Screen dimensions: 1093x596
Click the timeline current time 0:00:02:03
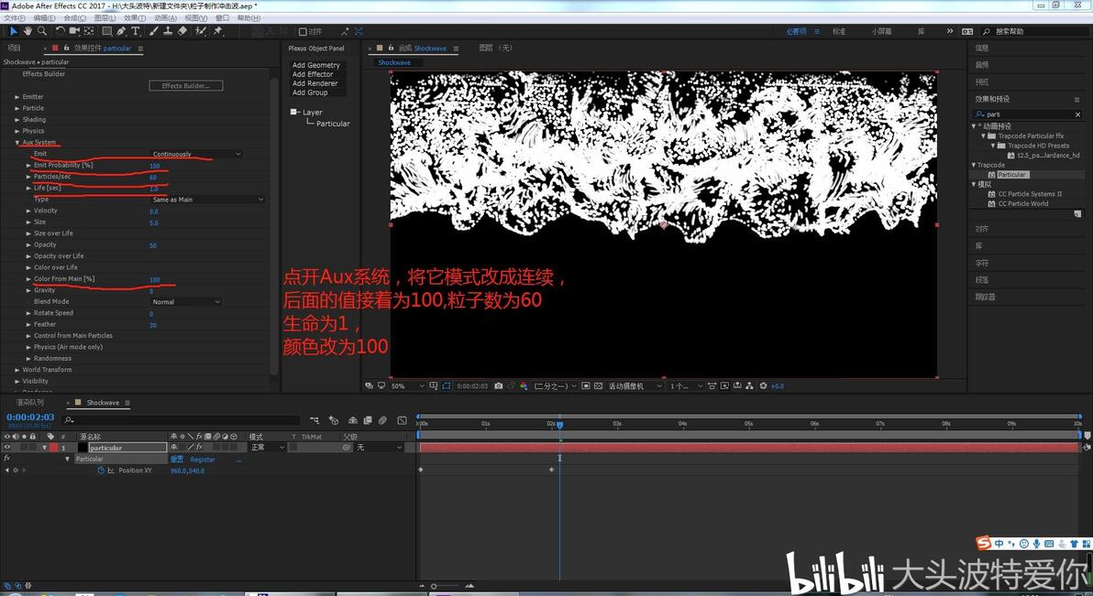pyautogui.click(x=30, y=417)
